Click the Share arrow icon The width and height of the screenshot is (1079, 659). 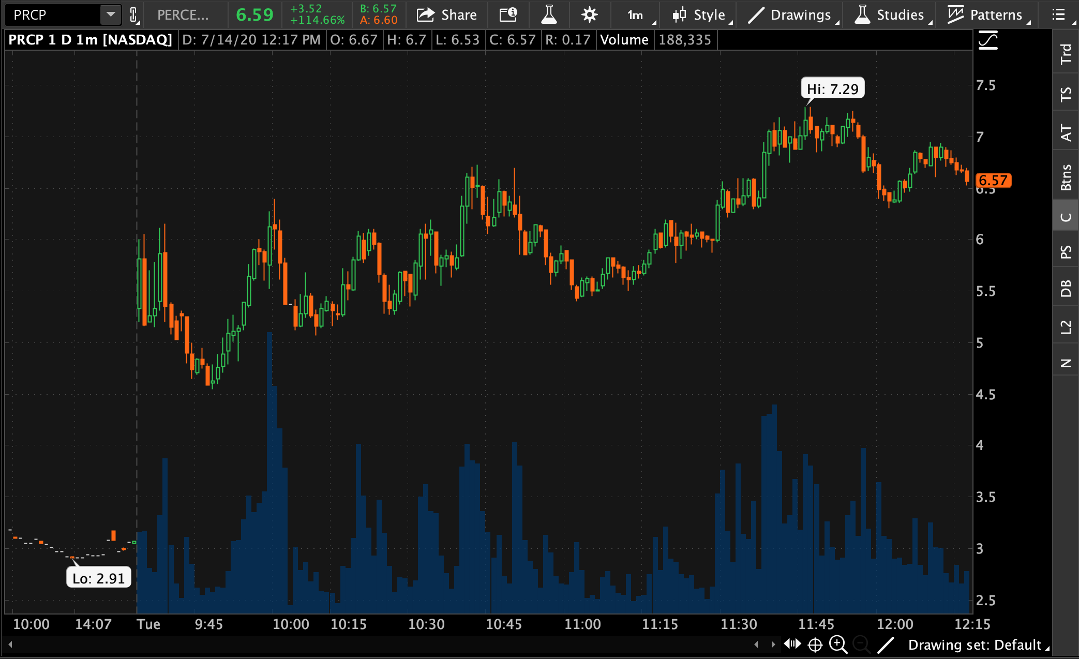(x=425, y=15)
